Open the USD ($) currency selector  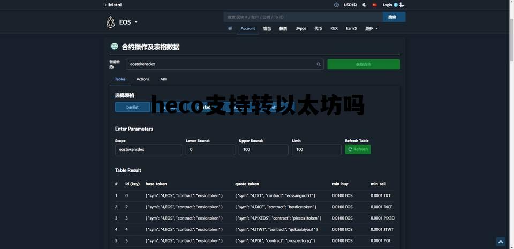point(350,5)
